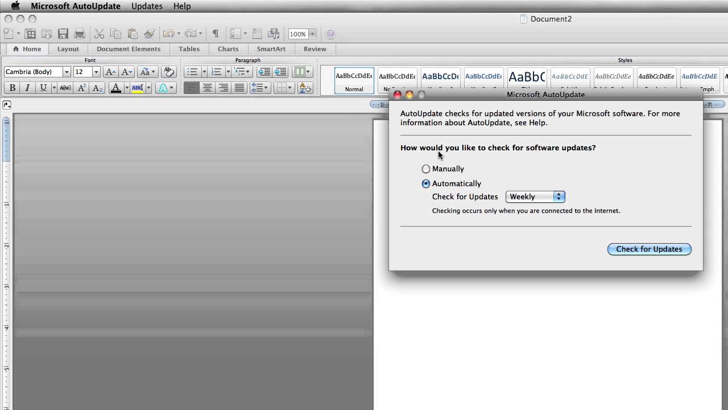Screen dimensions: 728x410
Task: Open the line spacing dropdown
Action: pos(259,88)
